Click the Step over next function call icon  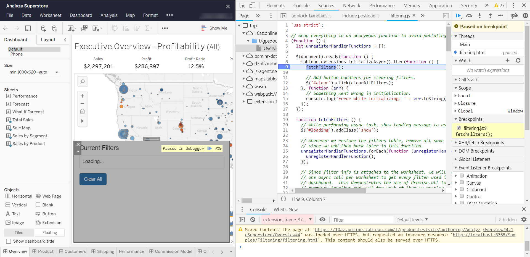pos(469,16)
